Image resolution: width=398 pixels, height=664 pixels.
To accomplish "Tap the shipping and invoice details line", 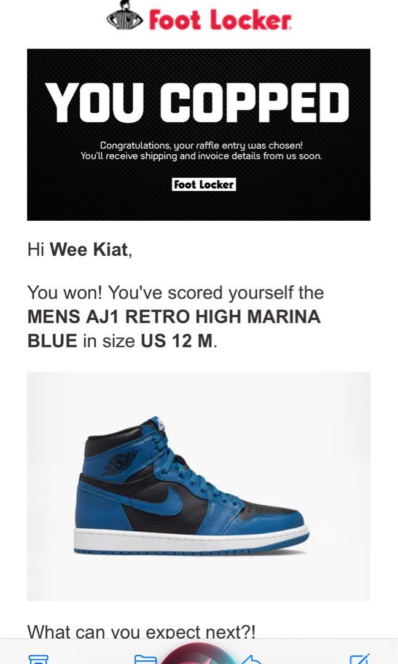I will pos(201,156).
